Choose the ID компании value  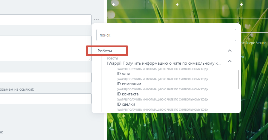coord(129,84)
